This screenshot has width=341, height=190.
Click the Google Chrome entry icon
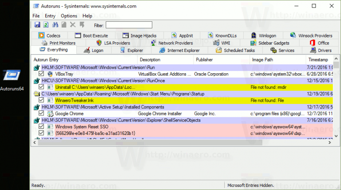click(x=50, y=114)
